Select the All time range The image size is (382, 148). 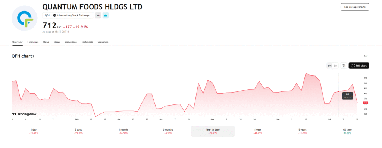(347, 132)
